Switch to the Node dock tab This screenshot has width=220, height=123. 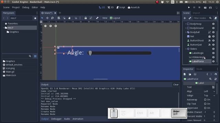(x=199, y=69)
